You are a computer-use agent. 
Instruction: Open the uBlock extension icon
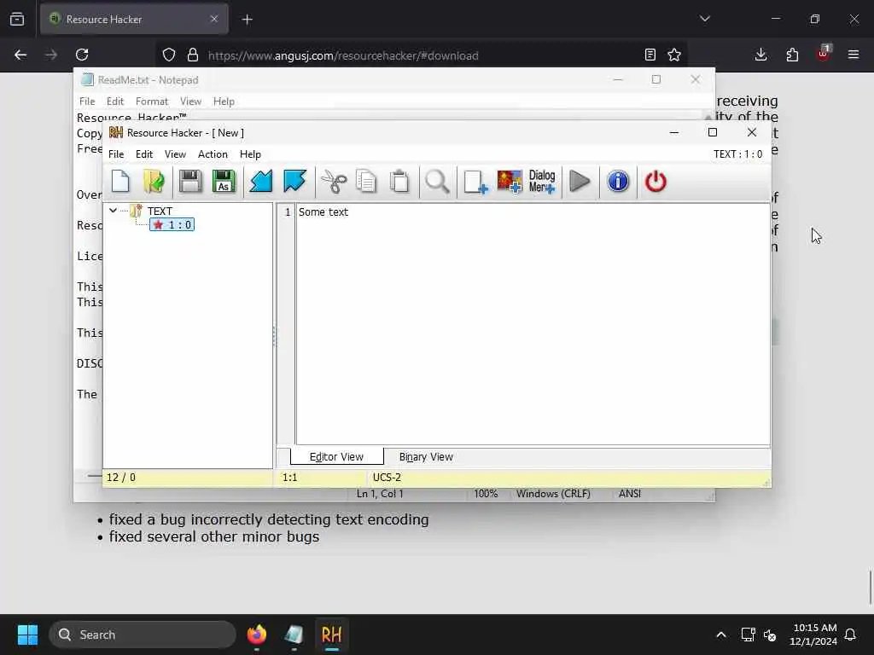(x=824, y=54)
